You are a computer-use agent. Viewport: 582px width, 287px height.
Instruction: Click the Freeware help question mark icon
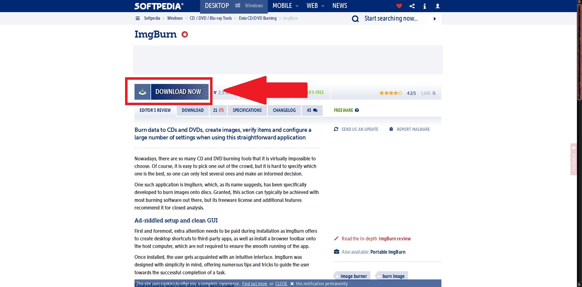(x=357, y=110)
